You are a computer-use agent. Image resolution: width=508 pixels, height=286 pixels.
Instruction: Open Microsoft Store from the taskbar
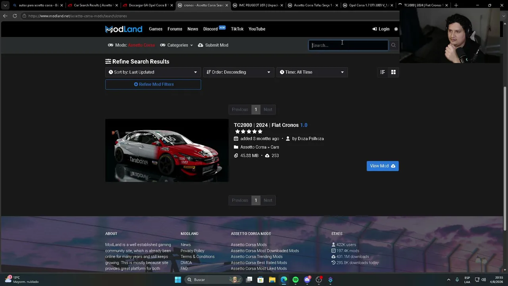tap(260, 280)
